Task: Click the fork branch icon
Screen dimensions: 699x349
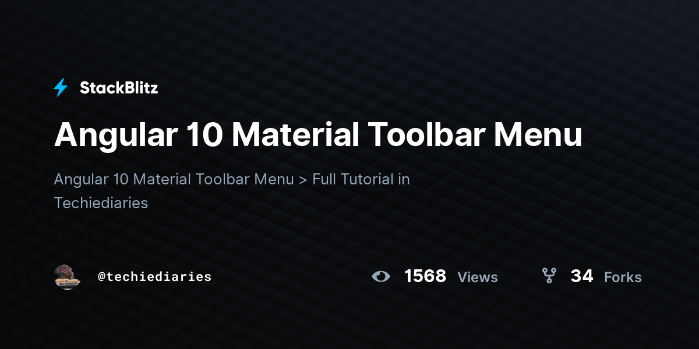Action: click(549, 276)
